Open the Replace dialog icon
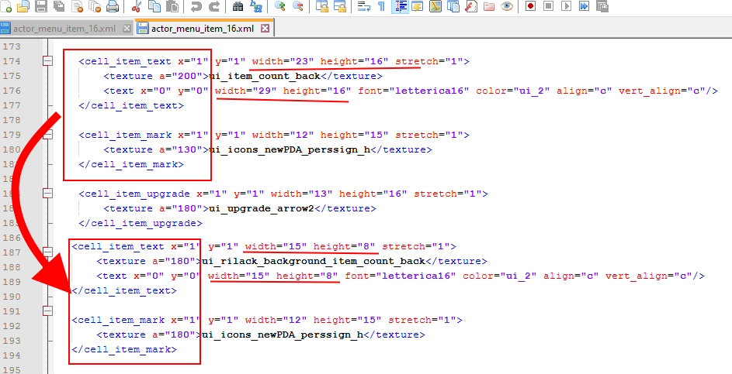Viewport: 732px width, 374px height. click(256, 6)
